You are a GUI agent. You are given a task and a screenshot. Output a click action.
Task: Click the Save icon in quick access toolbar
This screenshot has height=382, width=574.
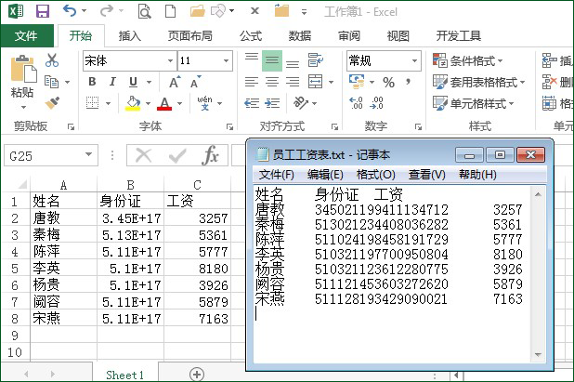coord(43,11)
